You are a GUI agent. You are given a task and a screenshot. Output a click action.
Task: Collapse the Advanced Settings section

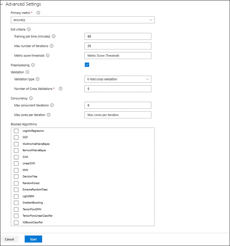pos(2,4)
